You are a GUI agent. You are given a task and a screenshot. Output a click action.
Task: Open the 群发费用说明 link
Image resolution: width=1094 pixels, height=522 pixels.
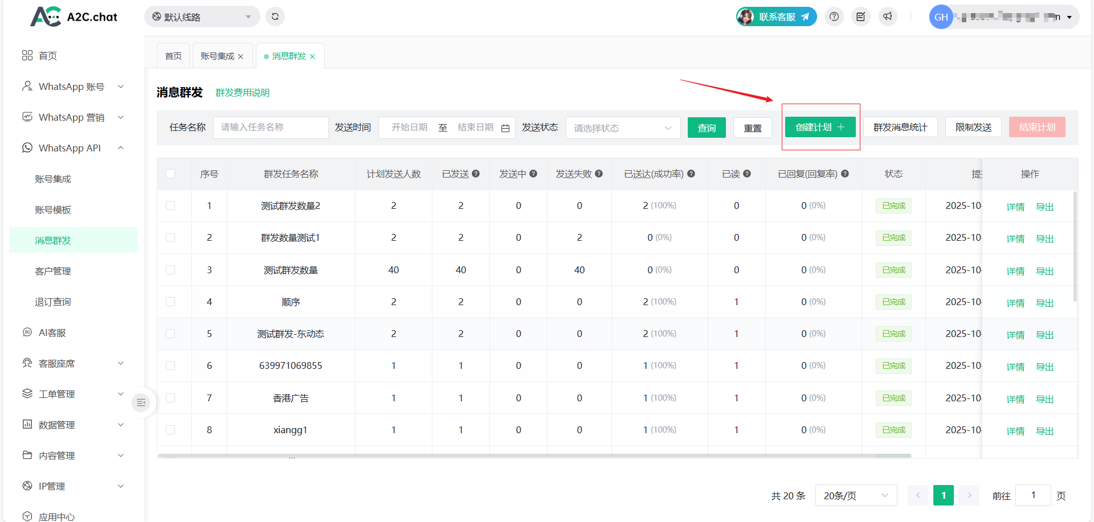tap(242, 92)
